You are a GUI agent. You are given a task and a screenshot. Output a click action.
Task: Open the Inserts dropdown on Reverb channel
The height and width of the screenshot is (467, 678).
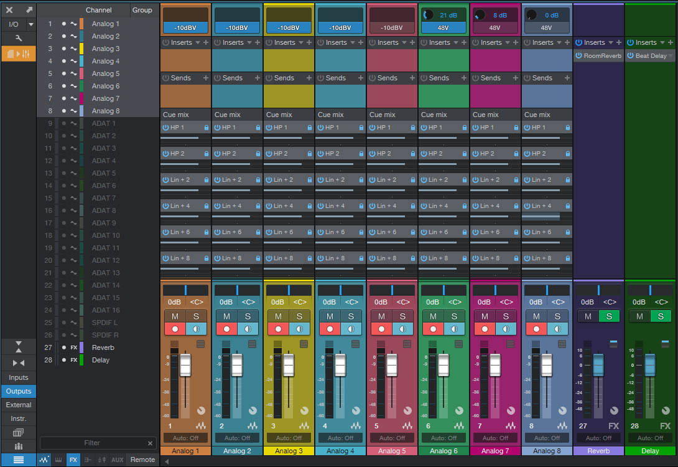[x=611, y=42]
